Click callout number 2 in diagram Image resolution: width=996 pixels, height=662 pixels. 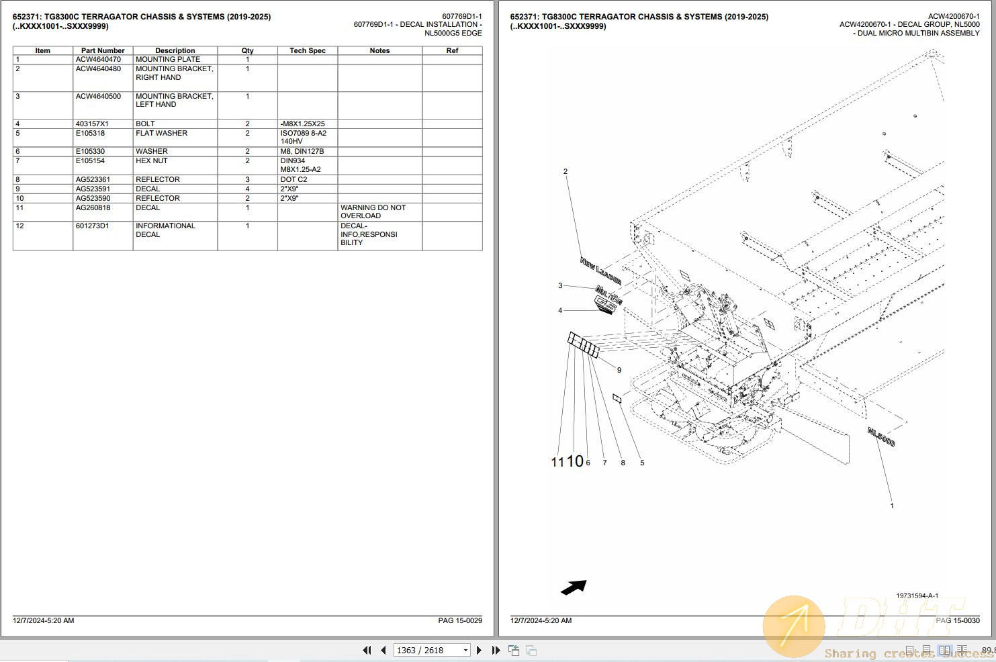(565, 171)
